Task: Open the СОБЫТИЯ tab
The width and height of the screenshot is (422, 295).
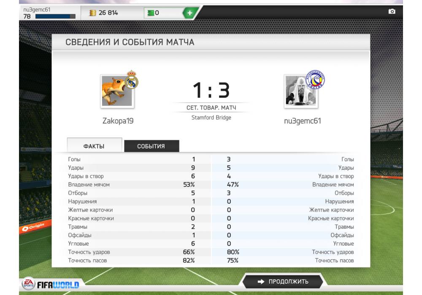Action: [x=151, y=146]
